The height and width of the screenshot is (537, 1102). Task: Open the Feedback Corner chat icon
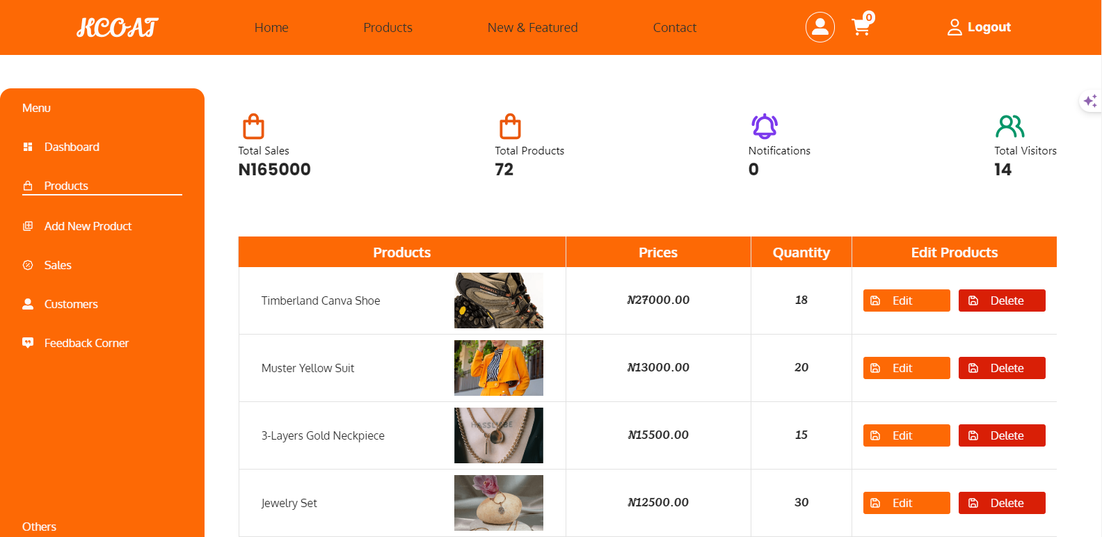click(x=27, y=342)
